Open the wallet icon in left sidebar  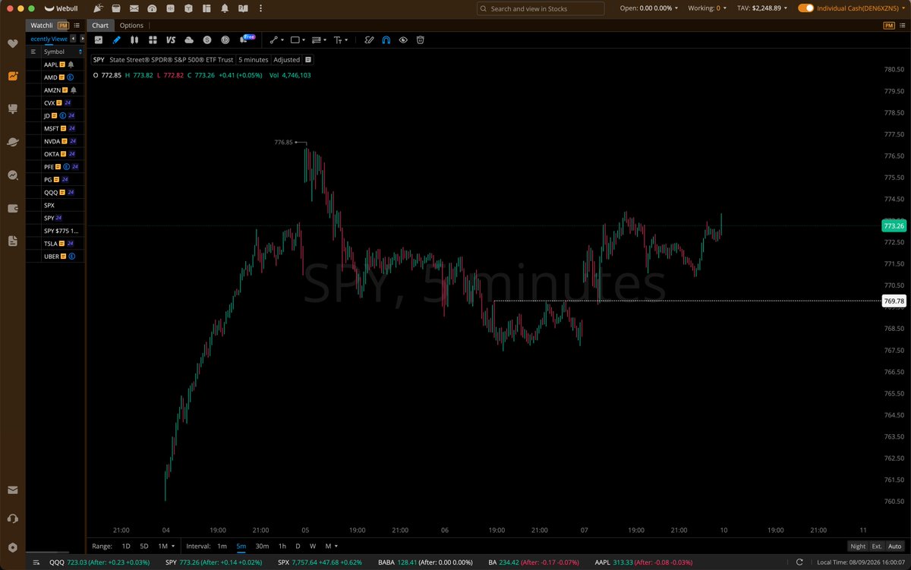(12, 208)
